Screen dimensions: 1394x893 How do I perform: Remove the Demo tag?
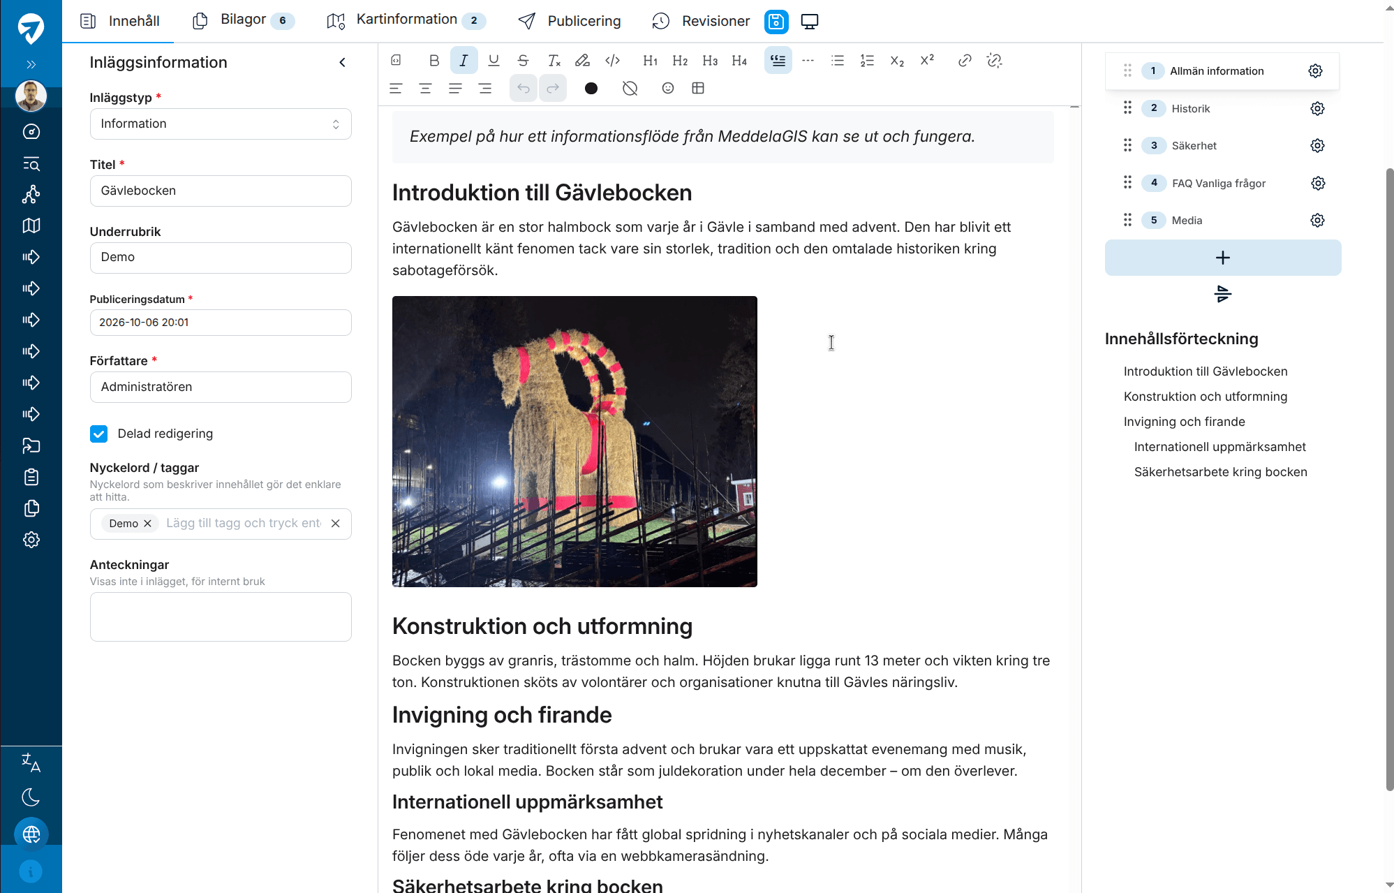(147, 524)
